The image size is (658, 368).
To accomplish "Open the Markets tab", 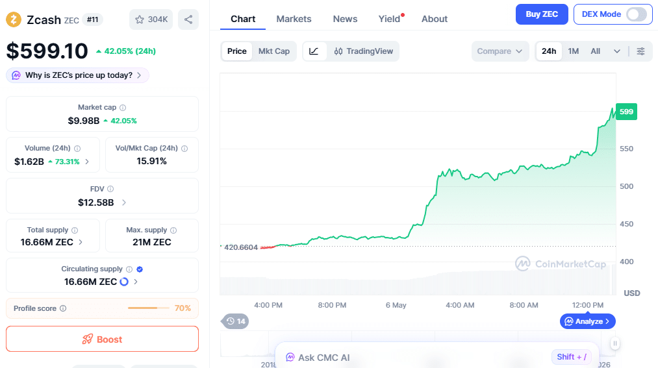I will click(x=294, y=19).
